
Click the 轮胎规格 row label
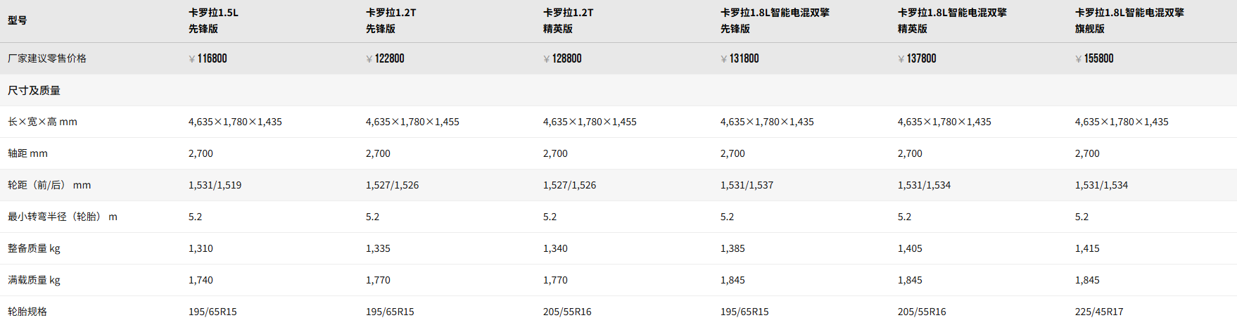pos(27,312)
